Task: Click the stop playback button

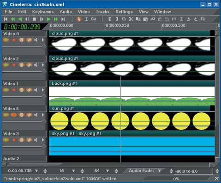Action: [x=34, y=19]
